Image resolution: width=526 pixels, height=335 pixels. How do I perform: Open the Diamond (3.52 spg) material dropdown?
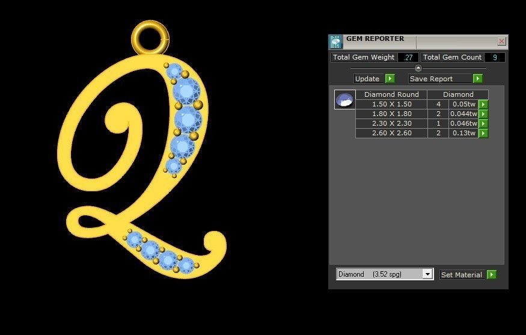[x=427, y=274]
